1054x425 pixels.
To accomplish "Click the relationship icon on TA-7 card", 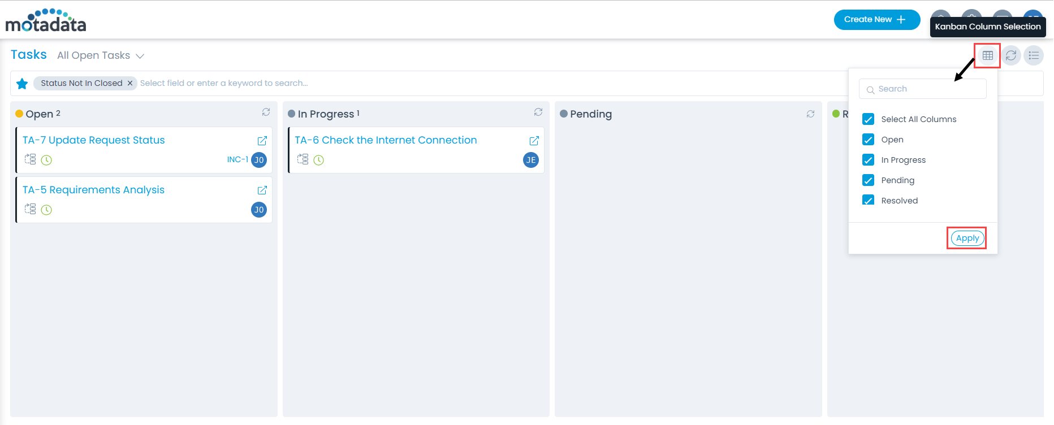I will 31,160.
